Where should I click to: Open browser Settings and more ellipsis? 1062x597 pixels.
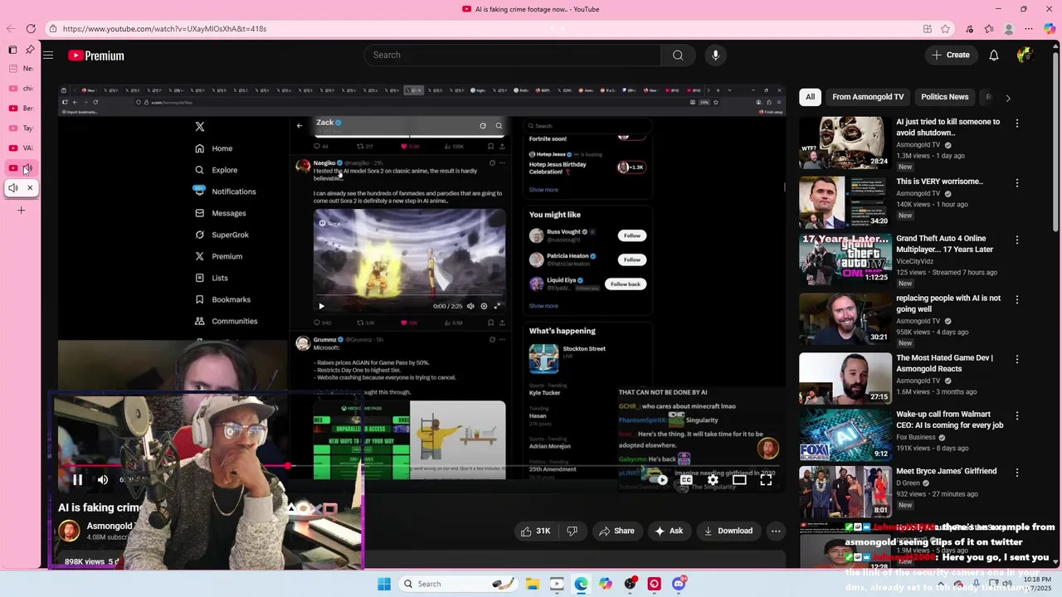(1030, 29)
